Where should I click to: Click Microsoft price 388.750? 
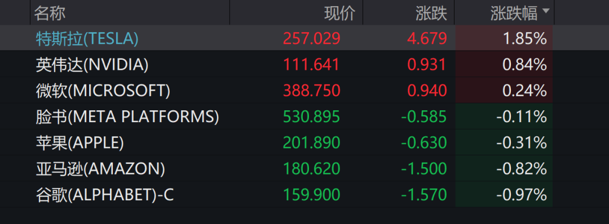tap(311, 91)
